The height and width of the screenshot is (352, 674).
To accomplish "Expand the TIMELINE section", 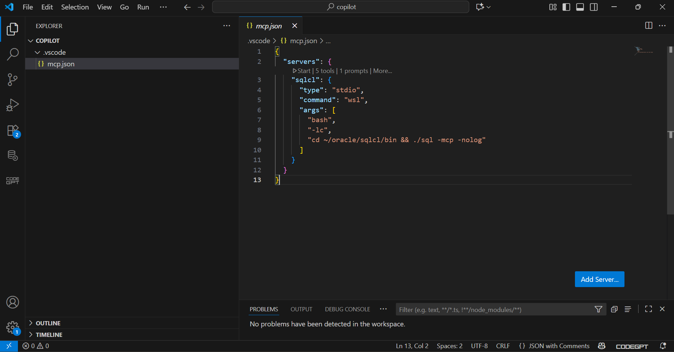I will [x=49, y=335].
